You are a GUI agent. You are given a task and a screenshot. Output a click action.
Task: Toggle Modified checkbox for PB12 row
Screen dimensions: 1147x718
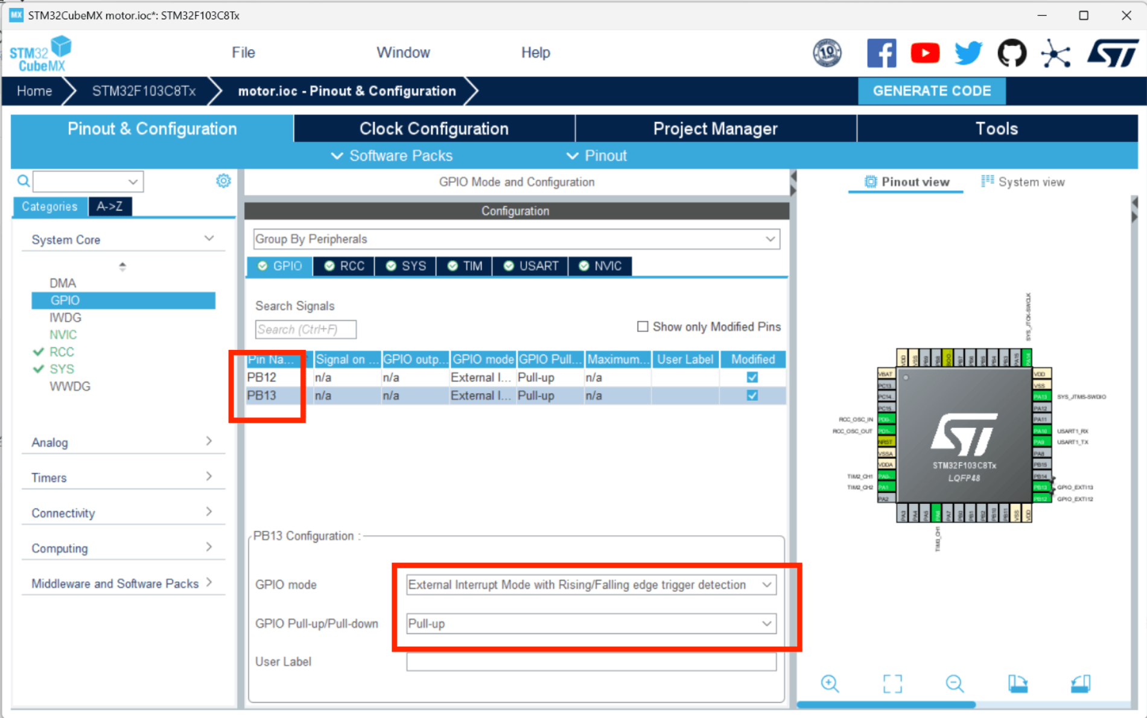pyautogui.click(x=752, y=377)
